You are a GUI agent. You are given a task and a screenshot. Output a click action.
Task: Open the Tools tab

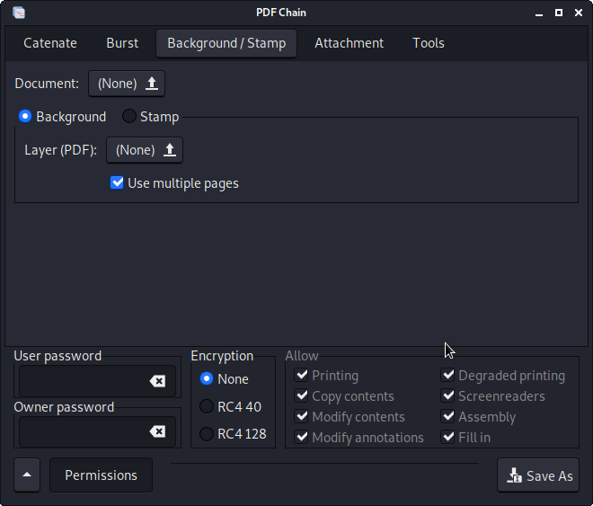(x=428, y=43)
